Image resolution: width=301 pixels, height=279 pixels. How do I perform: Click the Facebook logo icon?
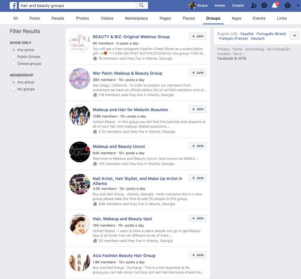(x=13, y=6)
